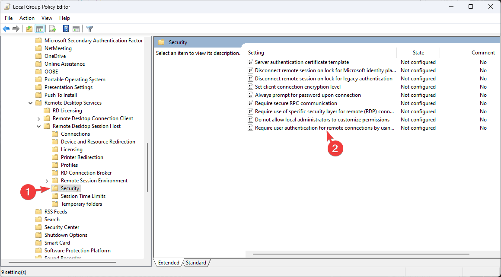This screenshot has height=277, width=501.
Task: Select Disconnect remote session on lock for legacy authentication
Action: pyautogui.click(x=324, y=79)
